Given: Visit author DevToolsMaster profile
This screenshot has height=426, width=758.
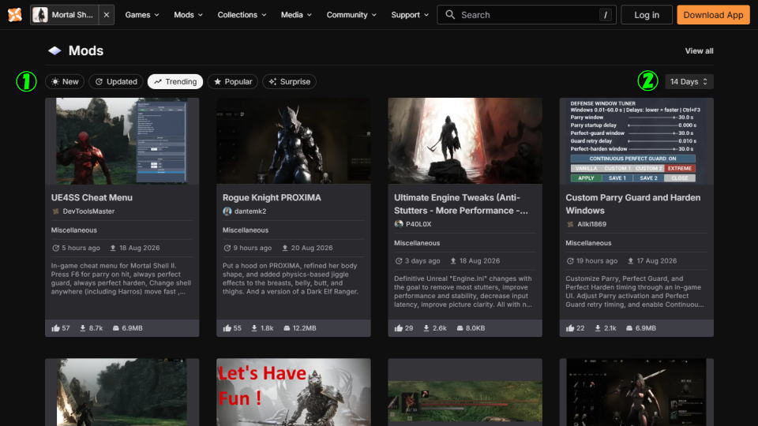Looking at the screenshot, I should [88, 211].
